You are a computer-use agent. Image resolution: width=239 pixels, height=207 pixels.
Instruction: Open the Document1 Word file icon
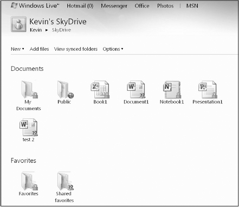point(136,89)
